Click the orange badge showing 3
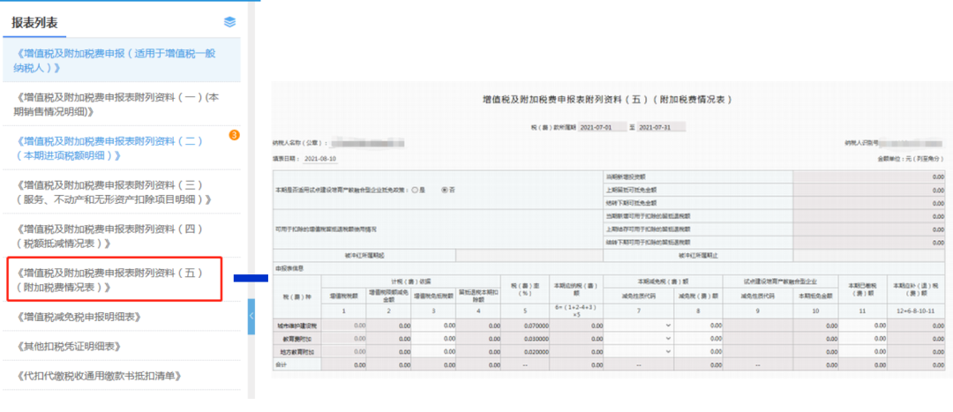Image resolution: width=953 pixels, height=412 pixels. tap(234, 135)
